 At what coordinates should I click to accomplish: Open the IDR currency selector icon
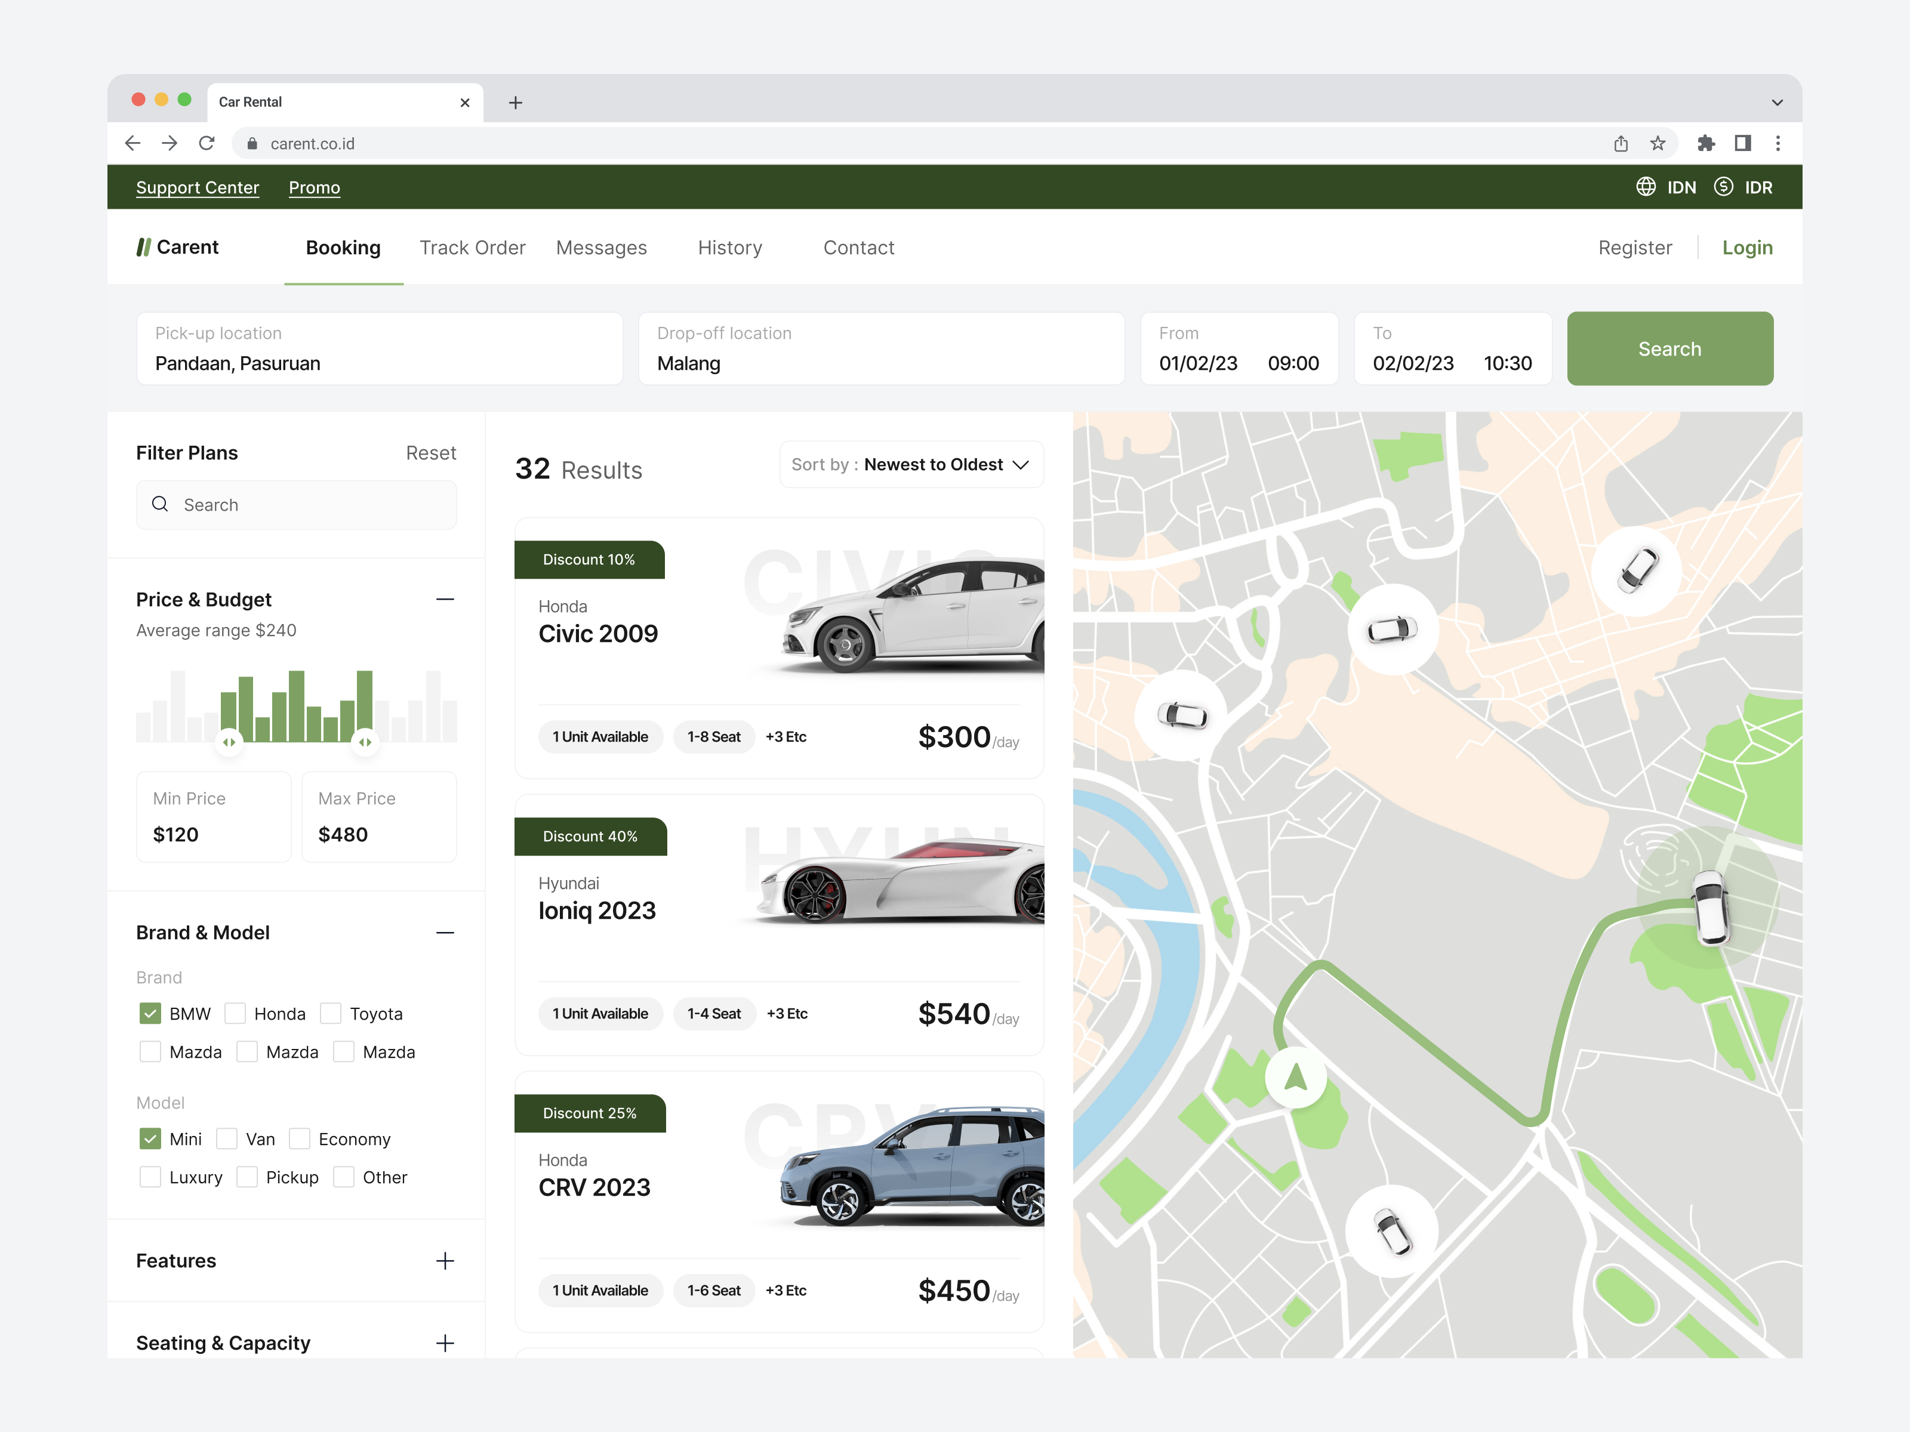point(1724,186)
